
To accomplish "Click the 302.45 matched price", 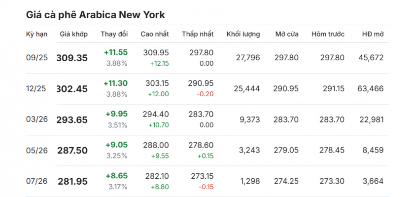I will [x=72, y=89].
